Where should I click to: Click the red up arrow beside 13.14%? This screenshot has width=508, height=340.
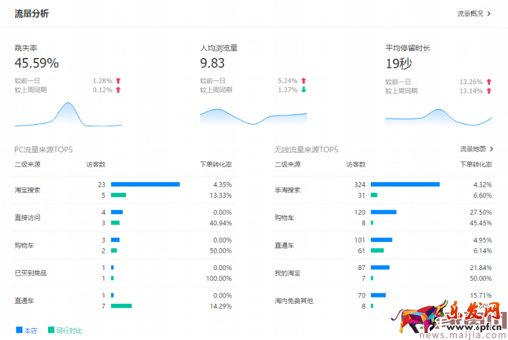[489, 90]
